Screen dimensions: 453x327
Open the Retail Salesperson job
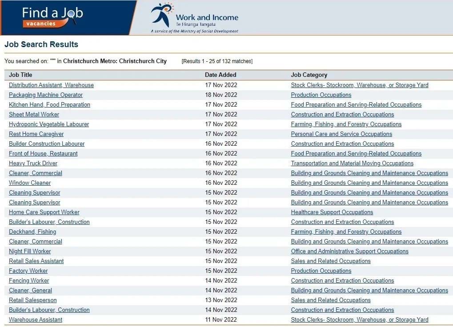click(x=32, y=300)
